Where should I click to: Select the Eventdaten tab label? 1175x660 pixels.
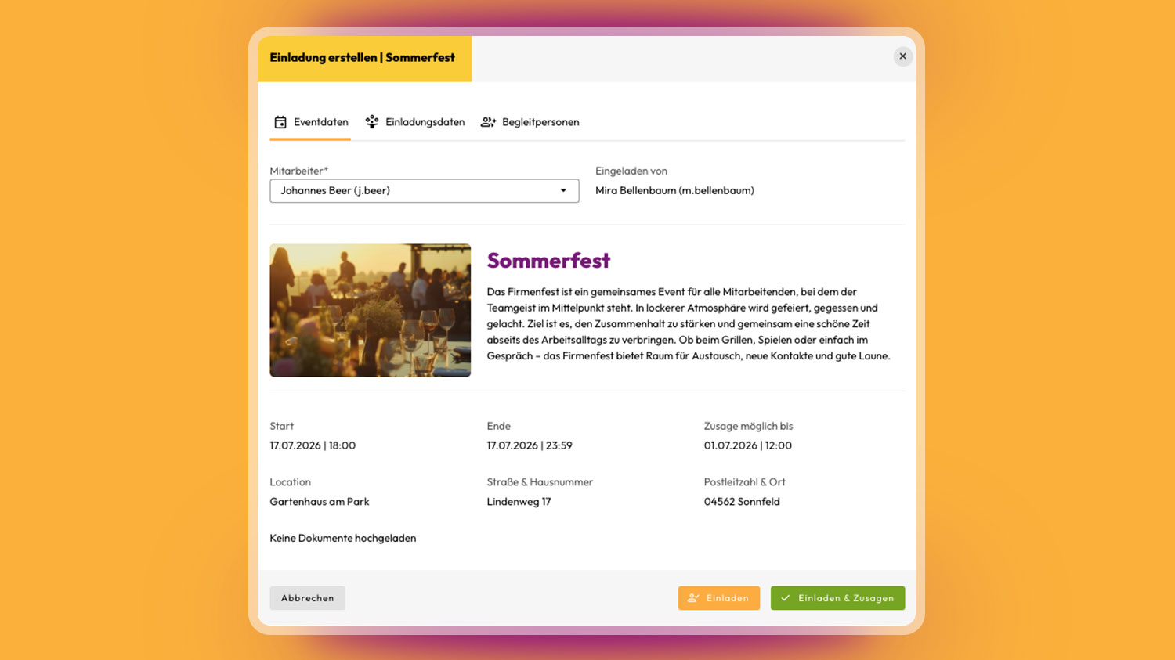pyautogui.click(x=320, y=122)
